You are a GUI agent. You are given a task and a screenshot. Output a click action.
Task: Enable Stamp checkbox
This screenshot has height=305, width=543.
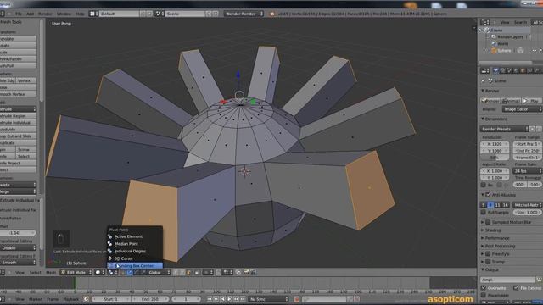click(488, 262)
